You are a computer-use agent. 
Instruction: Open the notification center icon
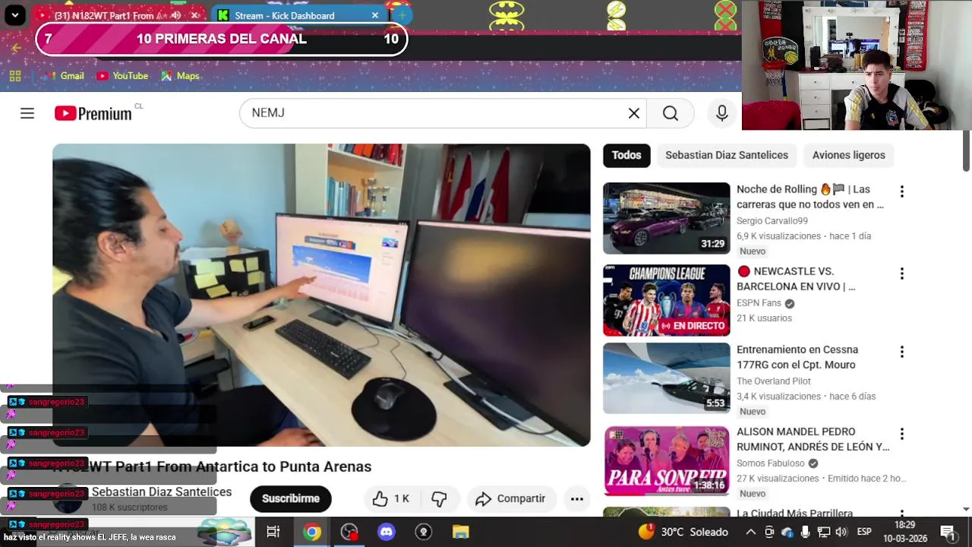(x=948, y=532)
